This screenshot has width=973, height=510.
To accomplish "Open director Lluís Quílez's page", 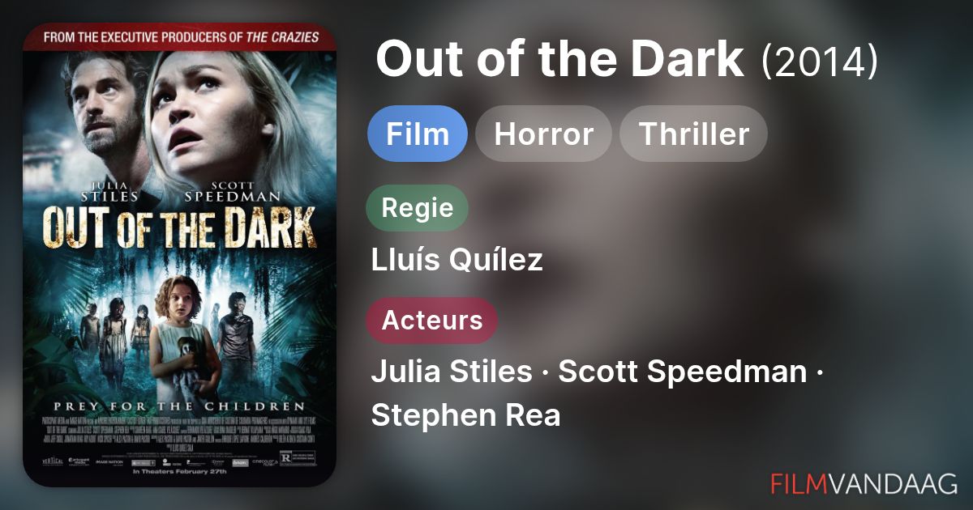I will pyautogui.click(x=457, y=260).
